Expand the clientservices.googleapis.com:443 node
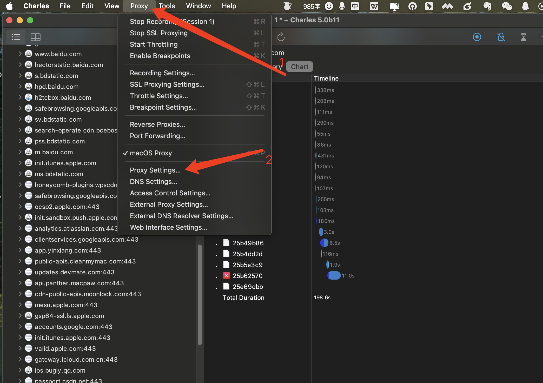 coord(20,239)
